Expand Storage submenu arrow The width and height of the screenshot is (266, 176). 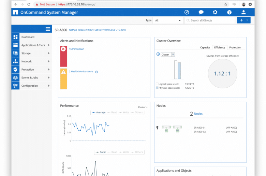click(49, 53)
